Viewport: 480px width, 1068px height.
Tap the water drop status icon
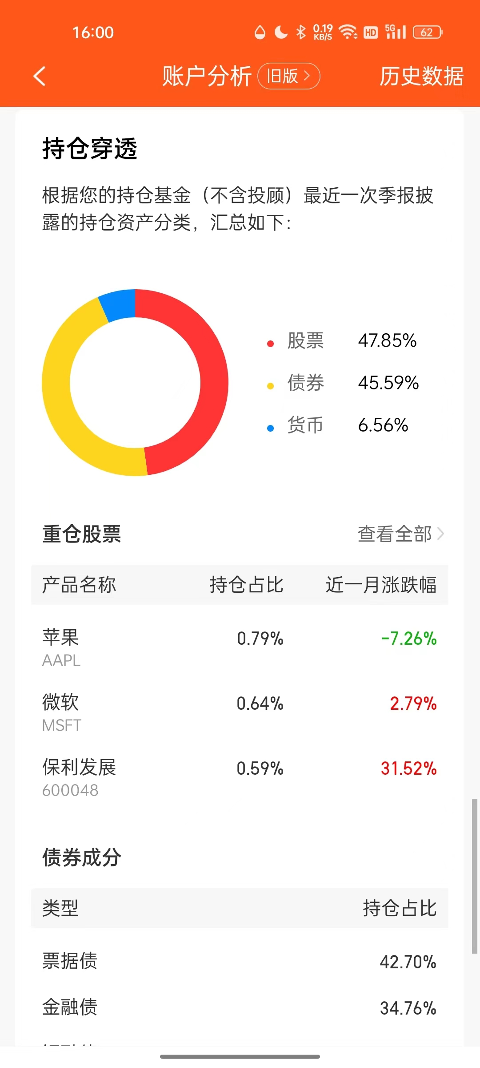[x=260, y=32]
